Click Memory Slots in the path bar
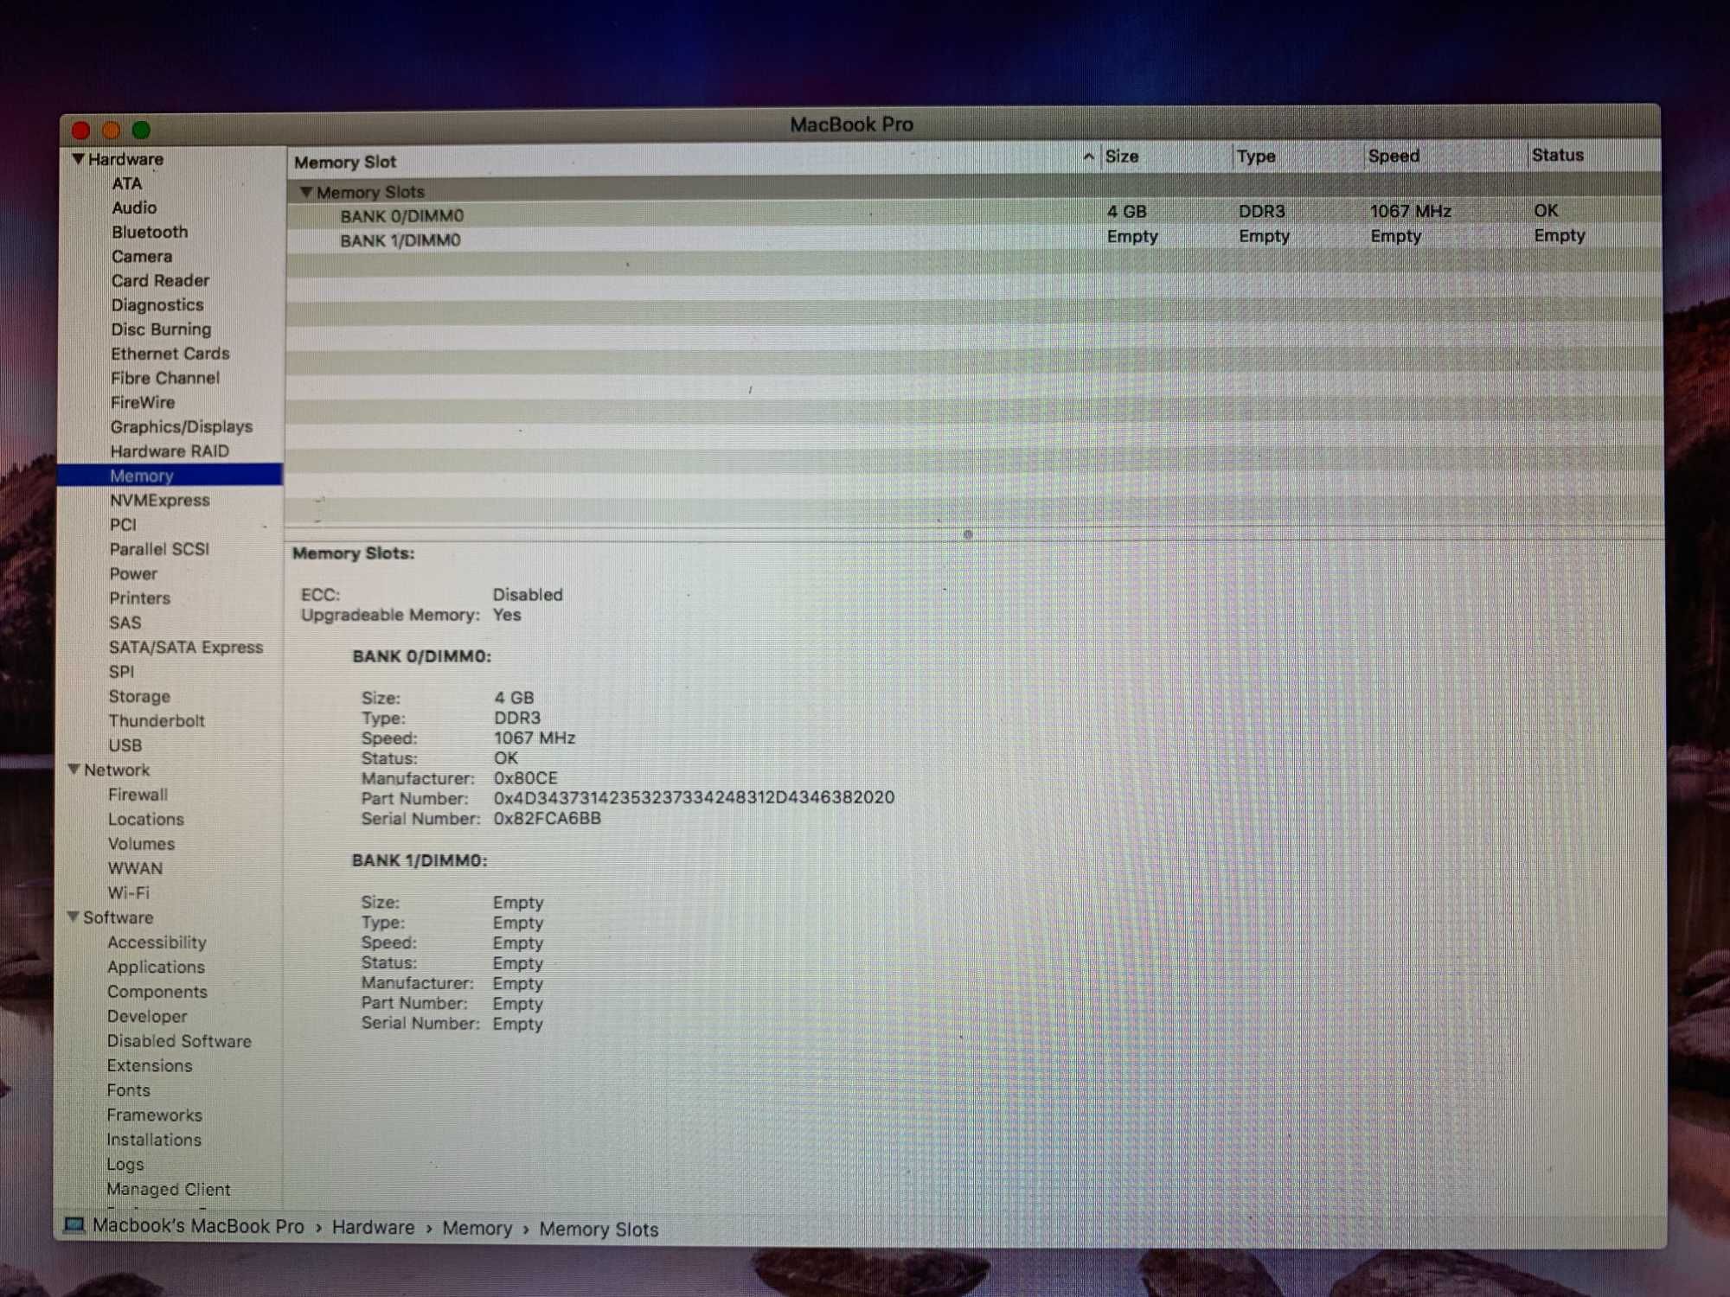Screen dimensions: 1730x1297 (x=599, y=1229)
